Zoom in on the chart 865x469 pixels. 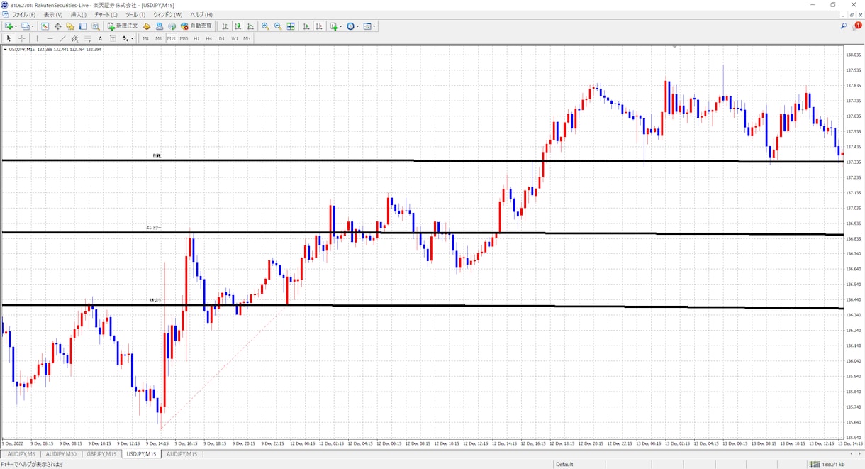tap(265, 26)
